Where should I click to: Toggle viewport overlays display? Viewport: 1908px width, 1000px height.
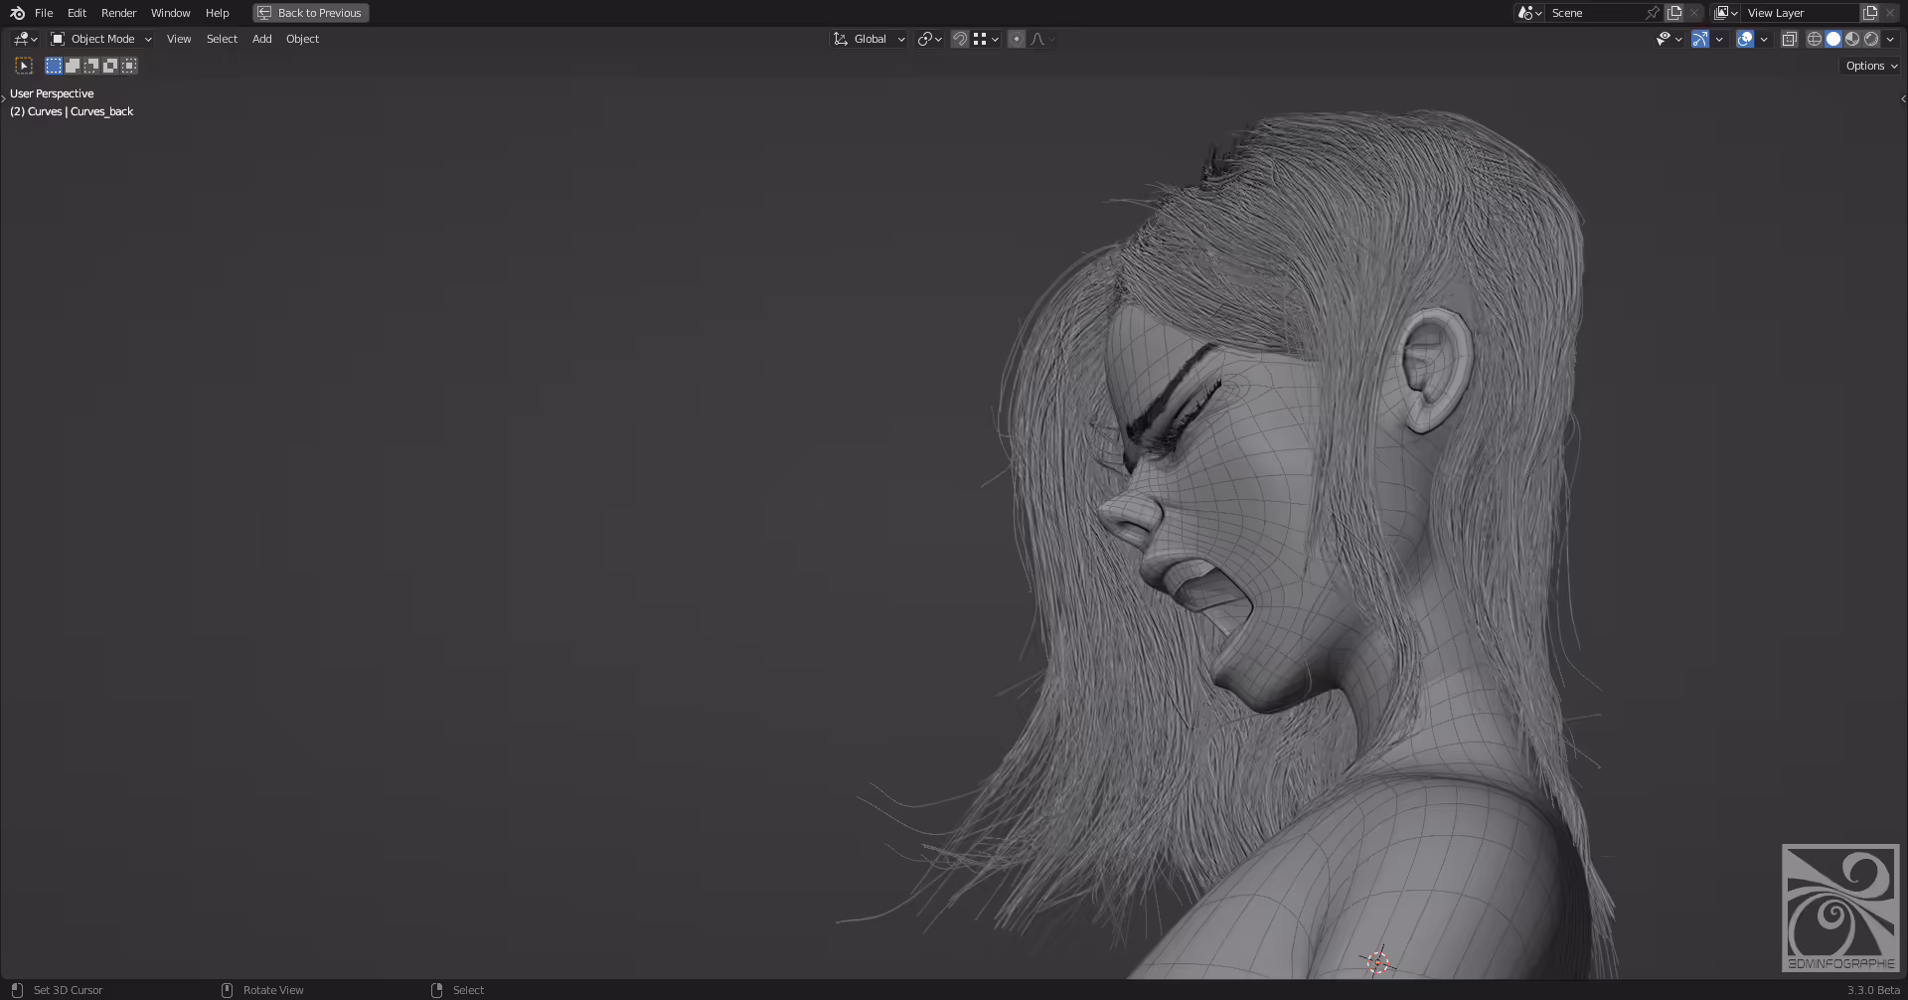click(x=1745, y=39)
